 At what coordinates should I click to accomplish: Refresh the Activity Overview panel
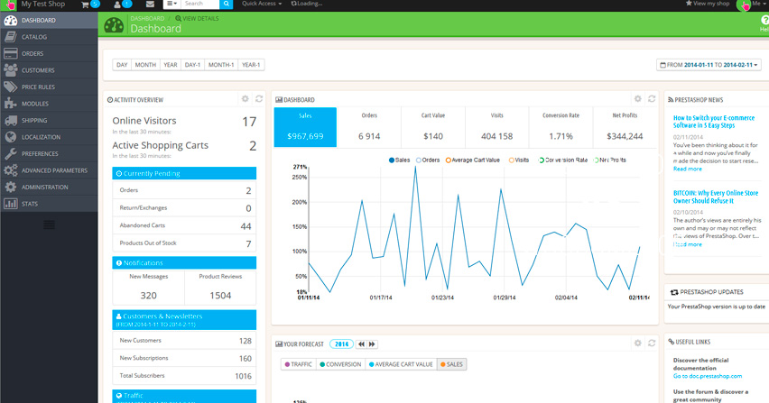click(x=259, y=99)
